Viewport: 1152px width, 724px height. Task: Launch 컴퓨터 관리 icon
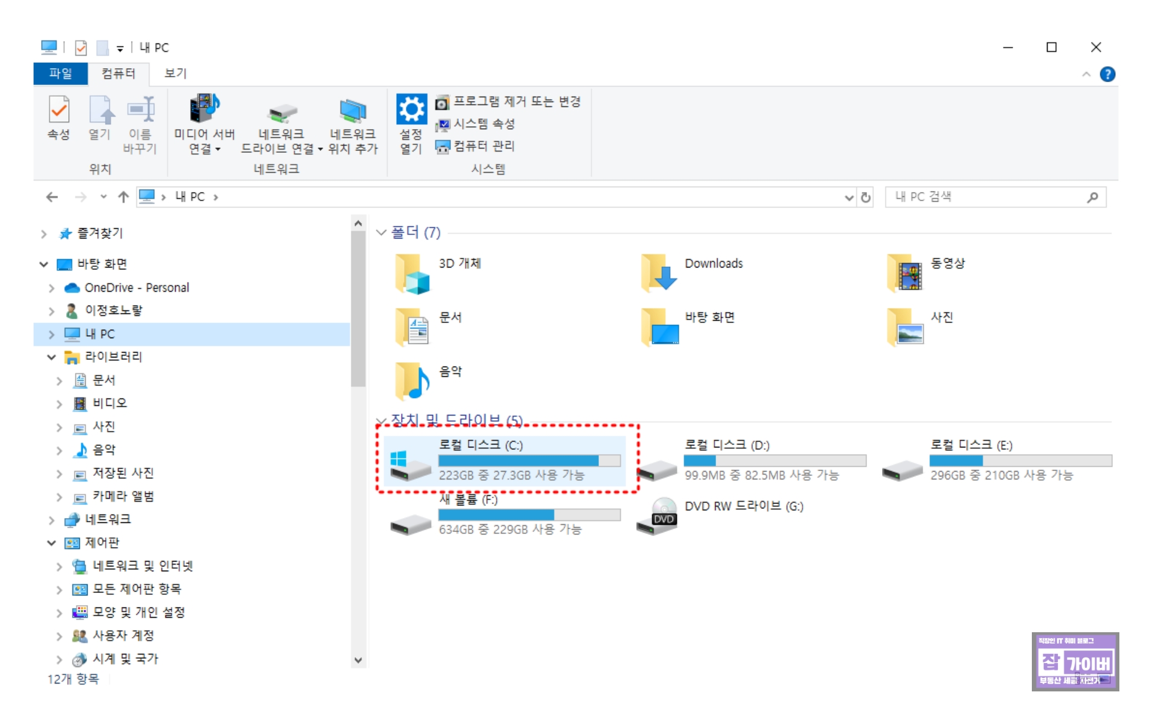point(441,146)
